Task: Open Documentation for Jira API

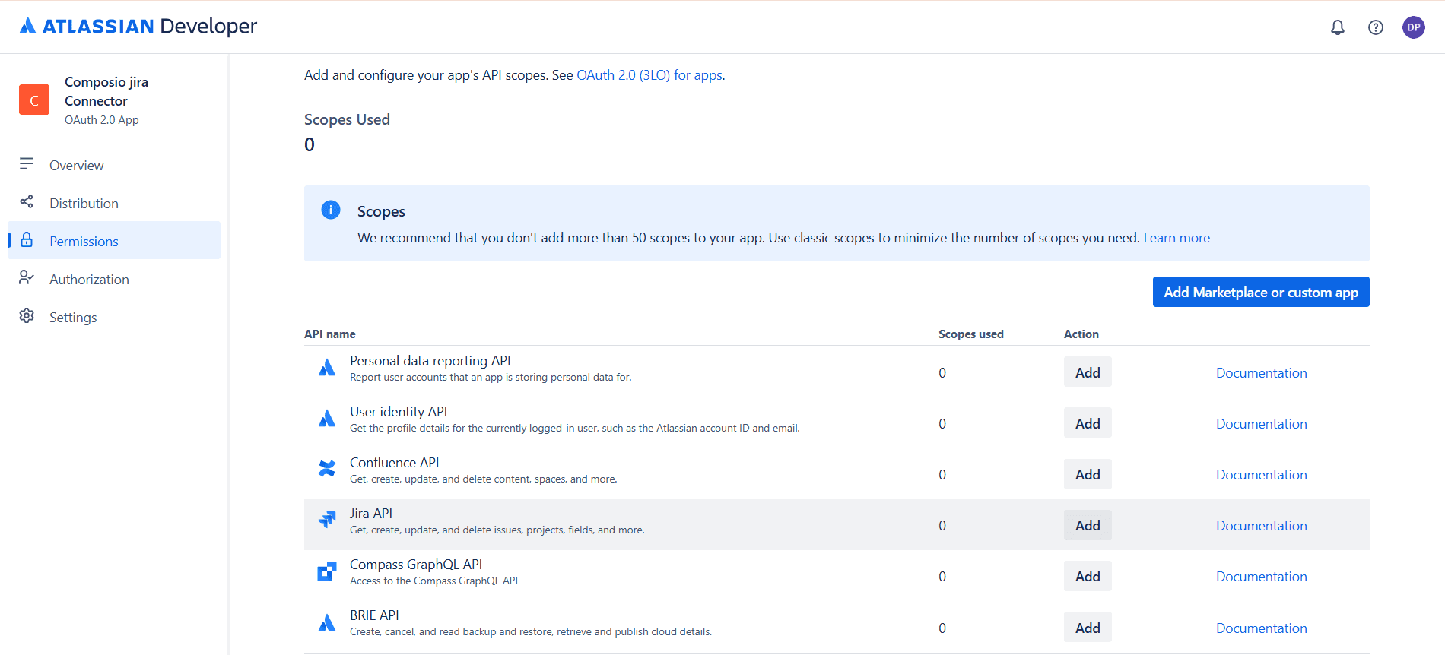Action: pyautogui.click(x=1261, y=526)
